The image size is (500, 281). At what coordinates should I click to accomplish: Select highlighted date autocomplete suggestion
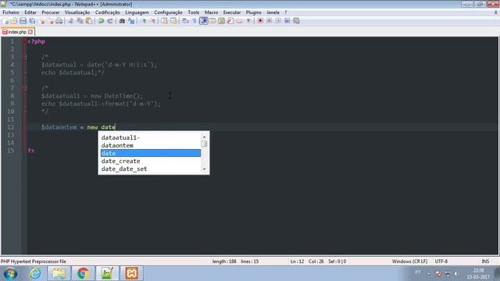click(151, 153)
